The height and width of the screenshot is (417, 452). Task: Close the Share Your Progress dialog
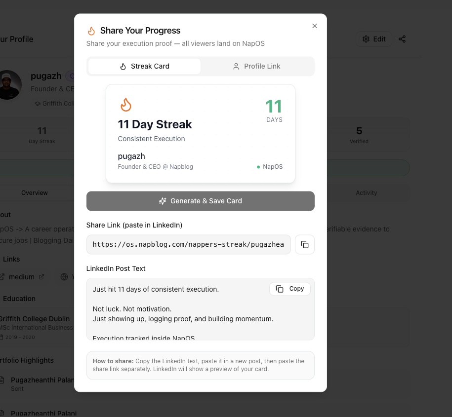coord(315,26)
